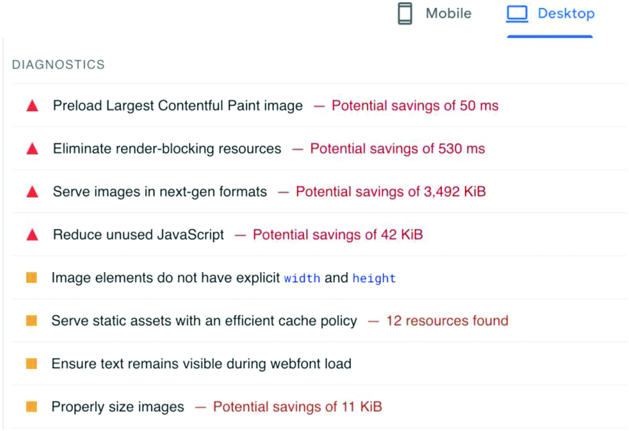Image resolution: width=629 pixels, height=431 pixels.
Task: Click orange square beside Image elements audit
Action: click(32, 278)
